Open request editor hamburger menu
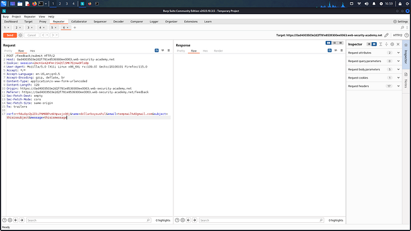This screenshot has width=411, height=231. 169,50
